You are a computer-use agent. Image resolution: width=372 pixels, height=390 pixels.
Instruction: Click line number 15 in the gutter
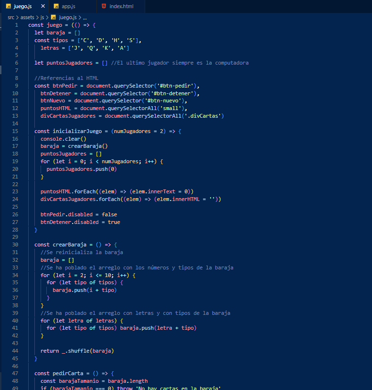tap(15, 131)
